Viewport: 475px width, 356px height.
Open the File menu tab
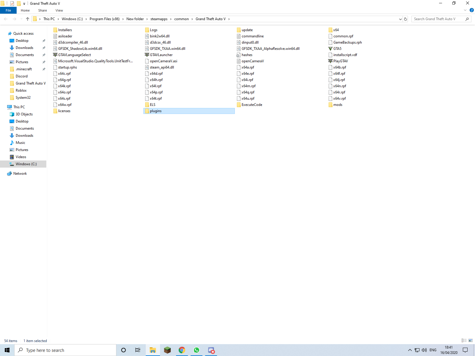[x=8, y=10]
